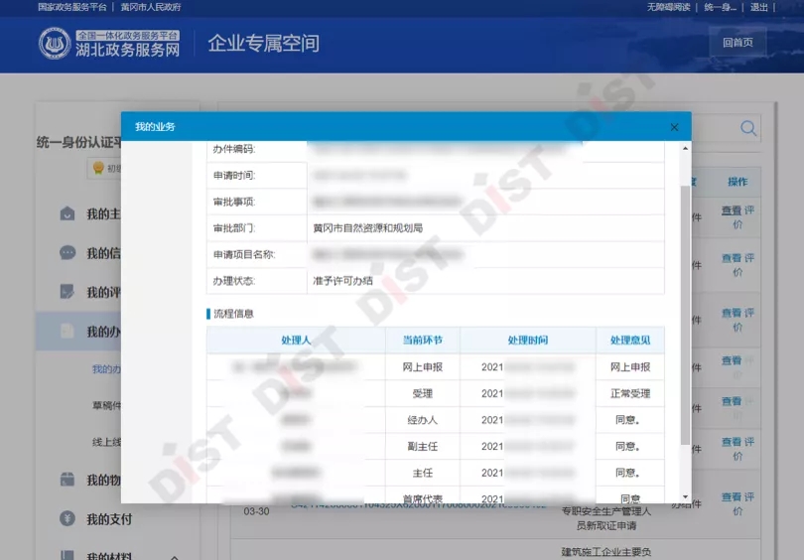Open 国家政务服务平台 link
Image resolution: width=804 pixels, height=560 pixels.
(x=72, y=7)
